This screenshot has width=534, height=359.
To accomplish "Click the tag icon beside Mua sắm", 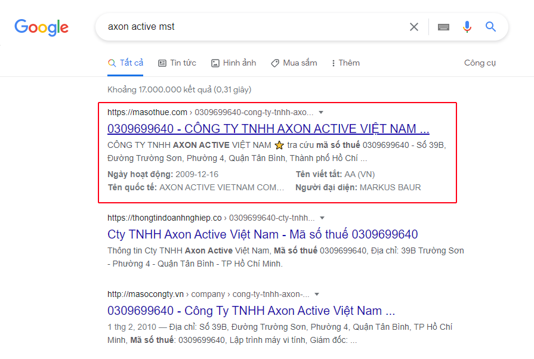I will pyautogui.click(x=275, y=63).
